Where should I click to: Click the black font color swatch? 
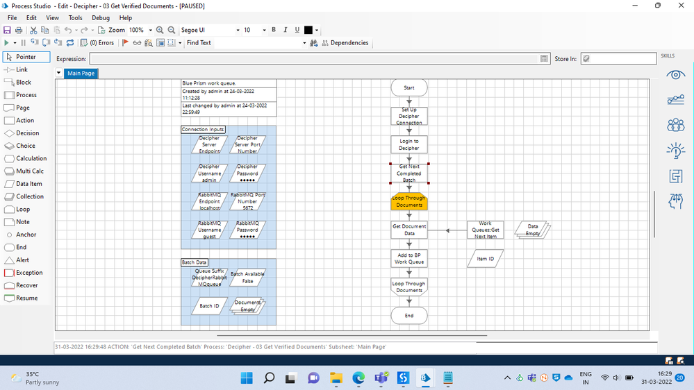tap(308, 31)
